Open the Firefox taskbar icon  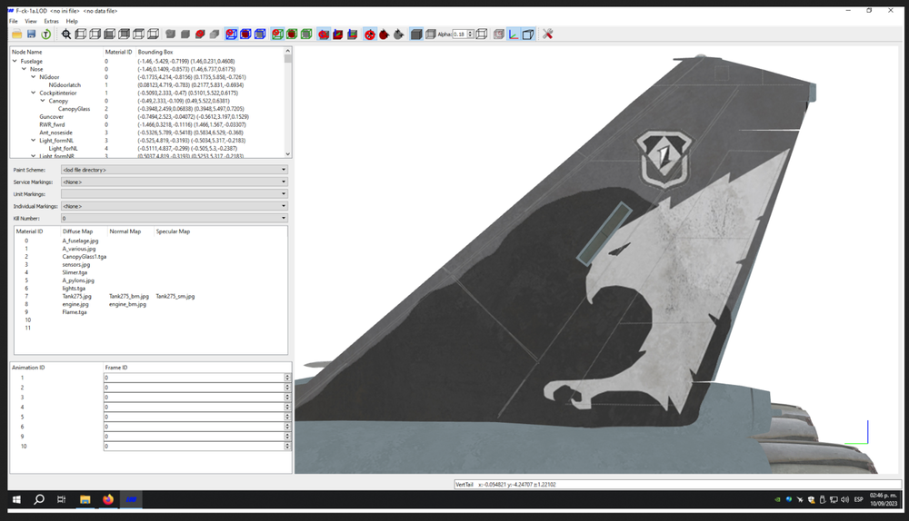pos(108,499)
